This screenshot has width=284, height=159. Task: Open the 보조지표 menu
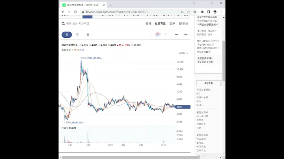pos(160,24)
